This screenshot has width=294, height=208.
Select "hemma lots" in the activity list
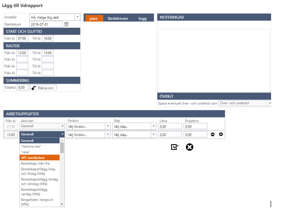39,146
